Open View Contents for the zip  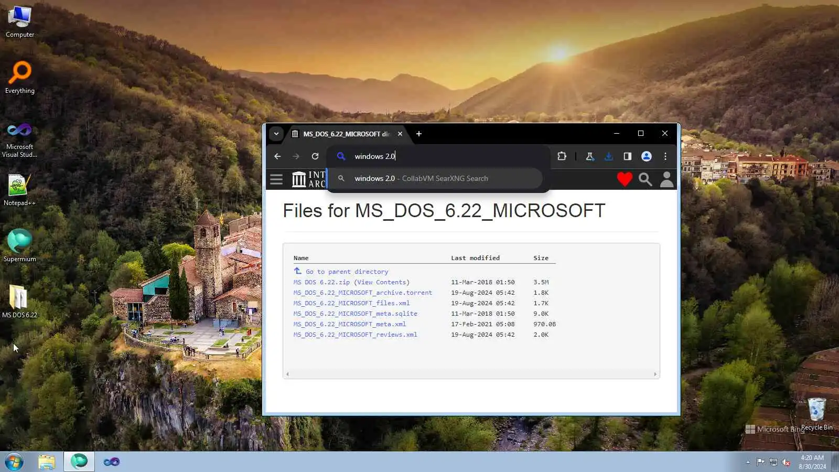(x=382, y=282)
